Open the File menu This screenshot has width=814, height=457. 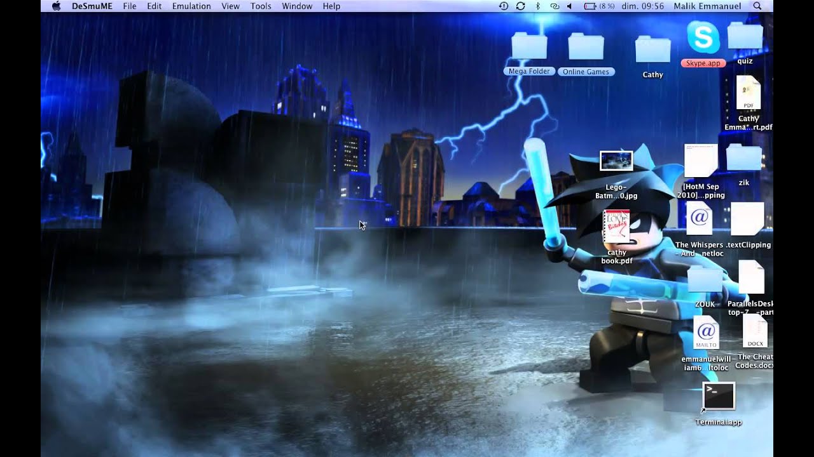click(130, 6)
